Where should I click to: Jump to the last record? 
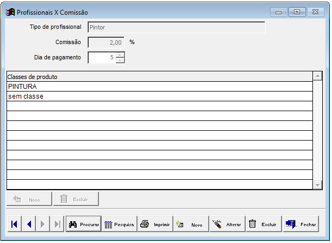[x=57, y=224]
